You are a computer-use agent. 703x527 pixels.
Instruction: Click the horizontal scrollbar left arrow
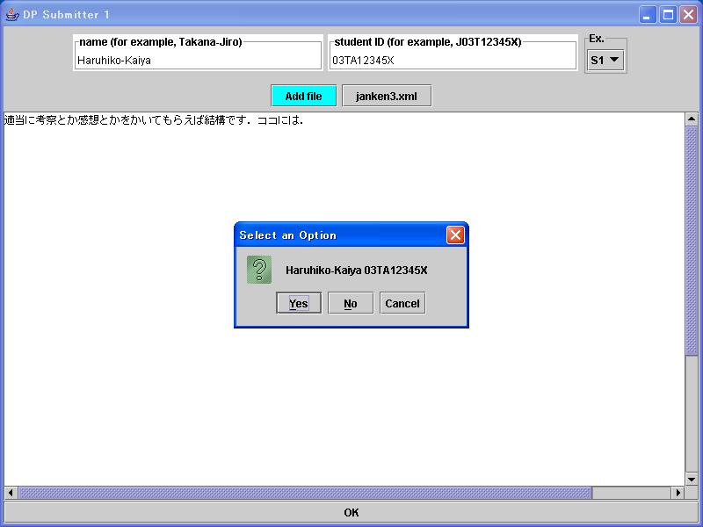[x=11, y=493]
